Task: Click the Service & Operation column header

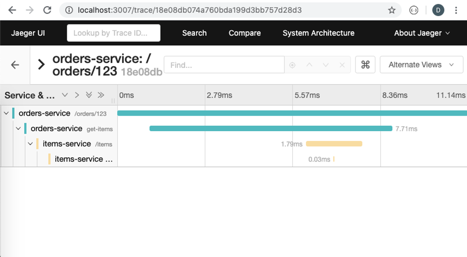Action: (30, 95)
